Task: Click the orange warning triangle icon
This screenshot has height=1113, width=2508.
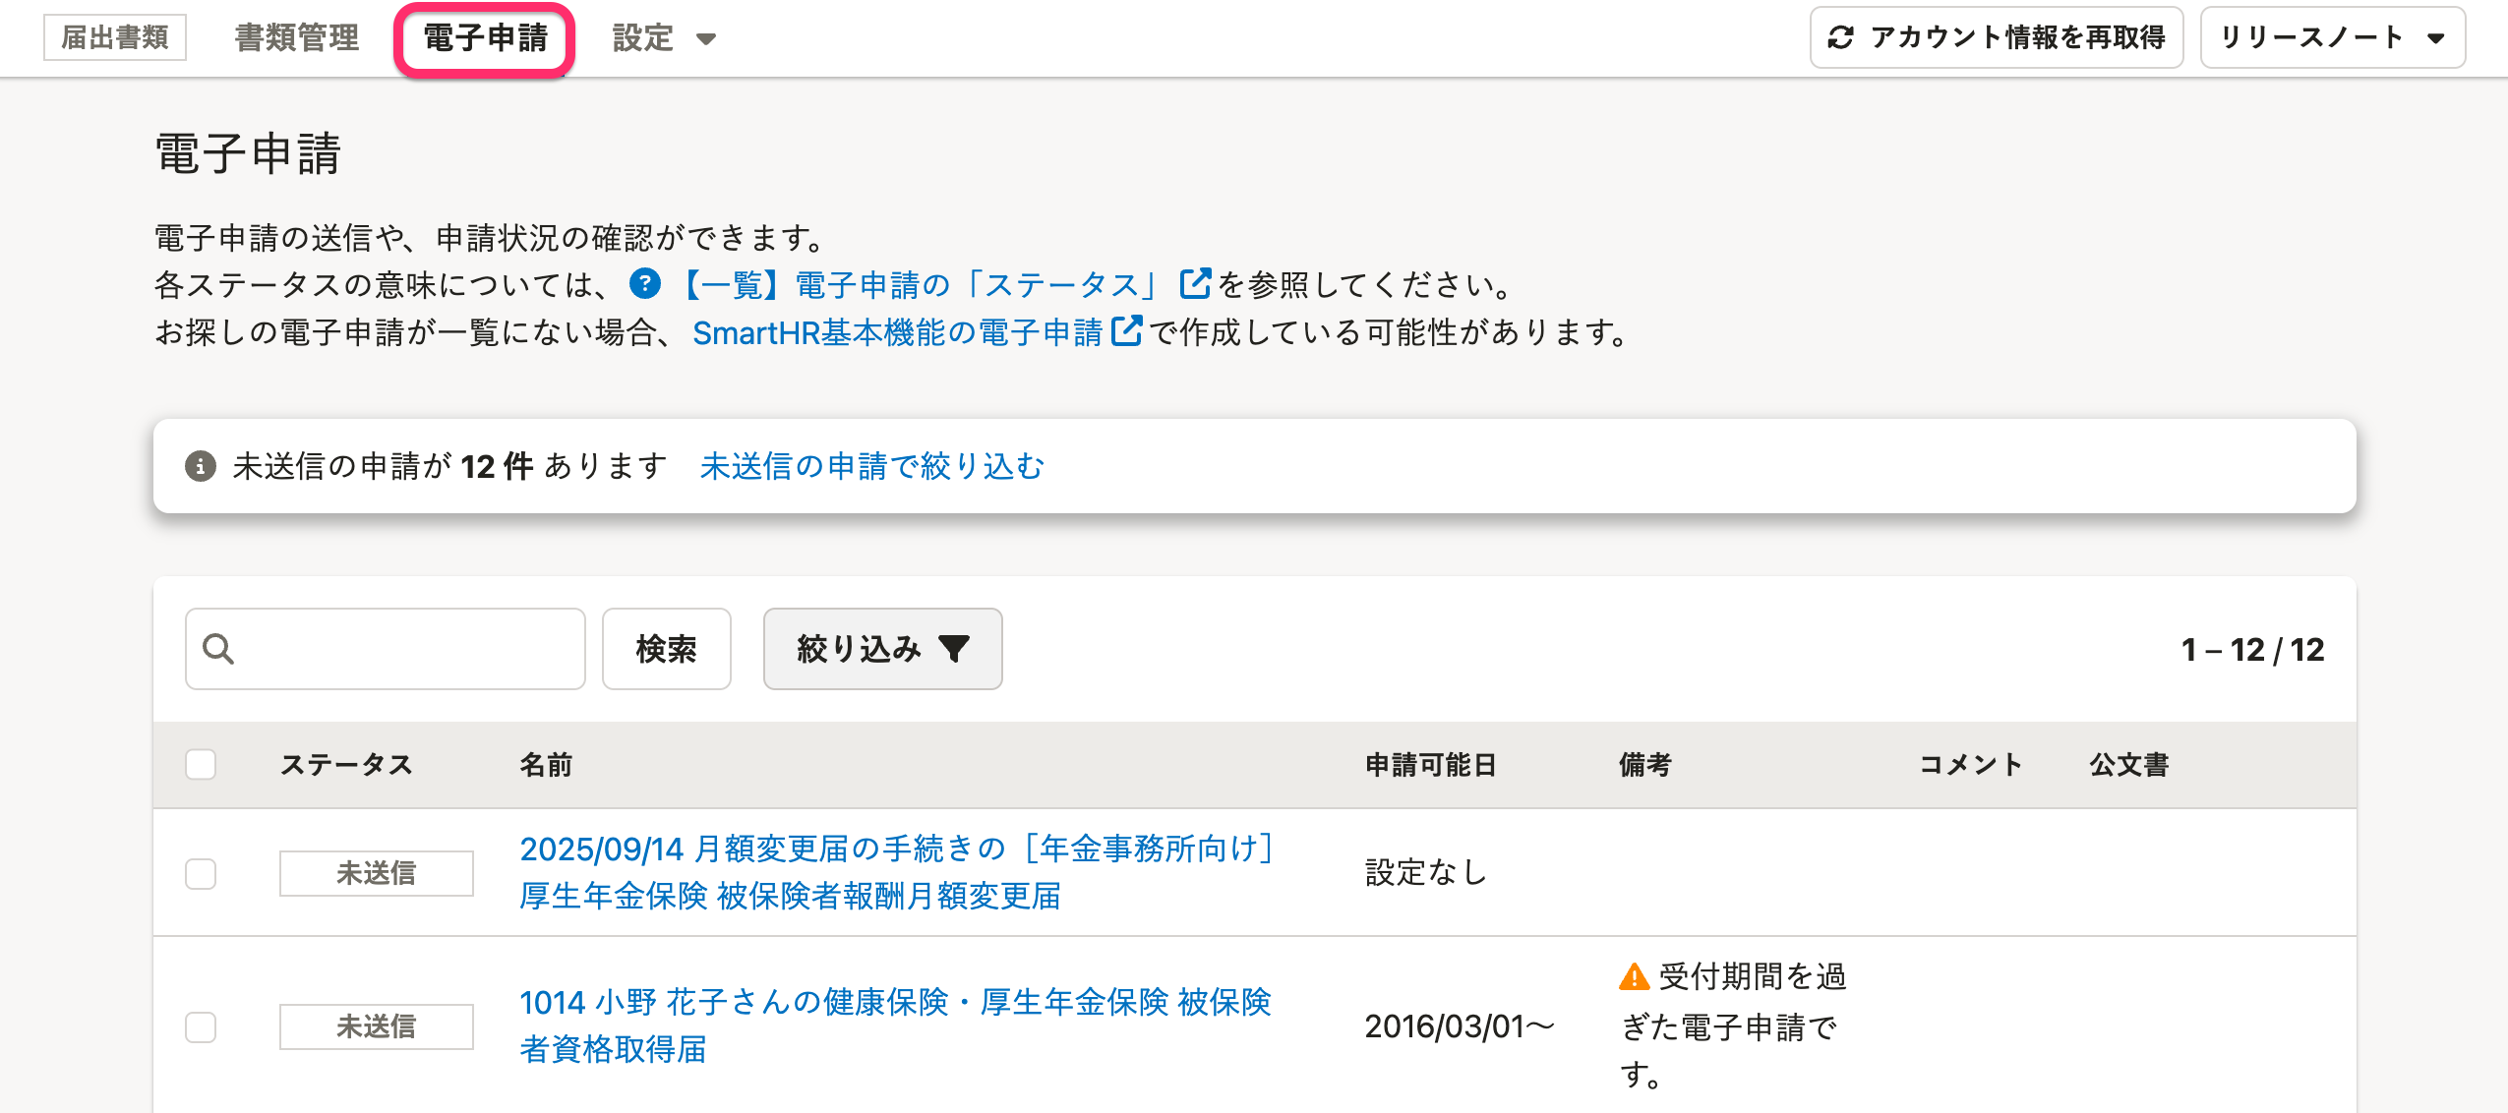Action: (1634, 977)
